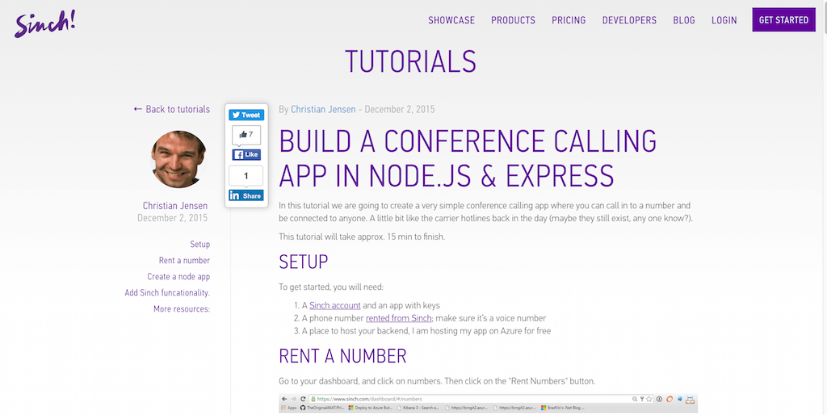Share the article with the Tweet button
This screenshot has width=827, height=415.
click(x=246, y=115)
